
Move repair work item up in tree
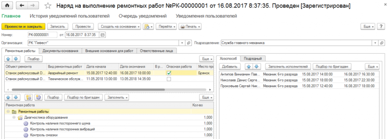[8, 97]
